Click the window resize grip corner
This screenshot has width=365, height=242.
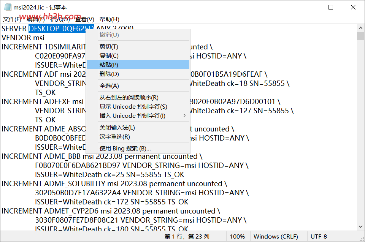[362, 239]
